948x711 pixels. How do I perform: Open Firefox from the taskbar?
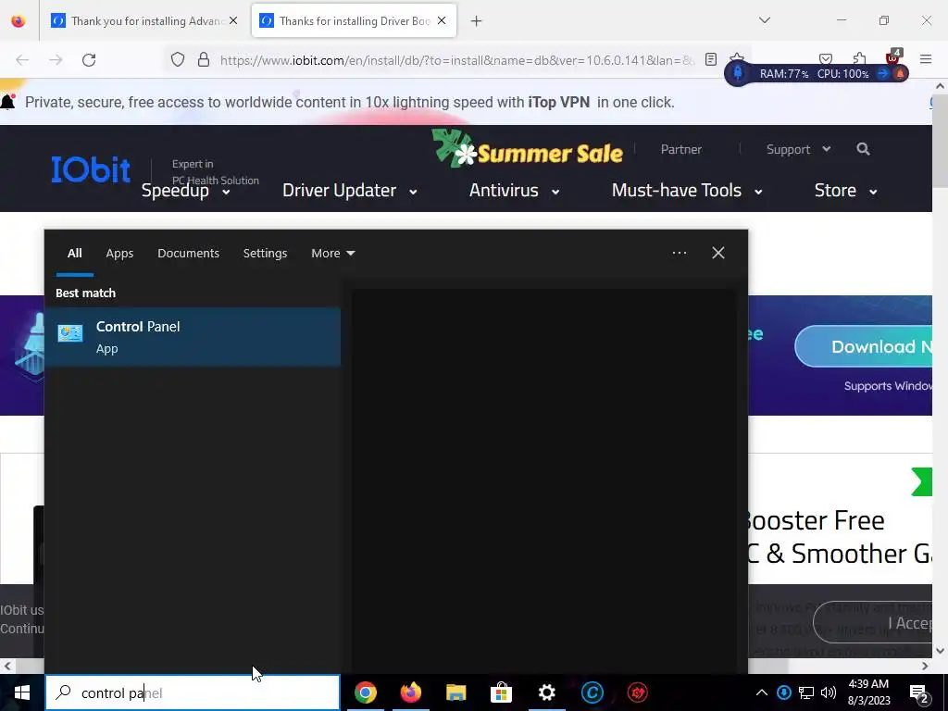410,692
